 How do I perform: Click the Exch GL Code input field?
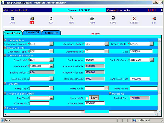pyautogui.click(x=39, y=79)
